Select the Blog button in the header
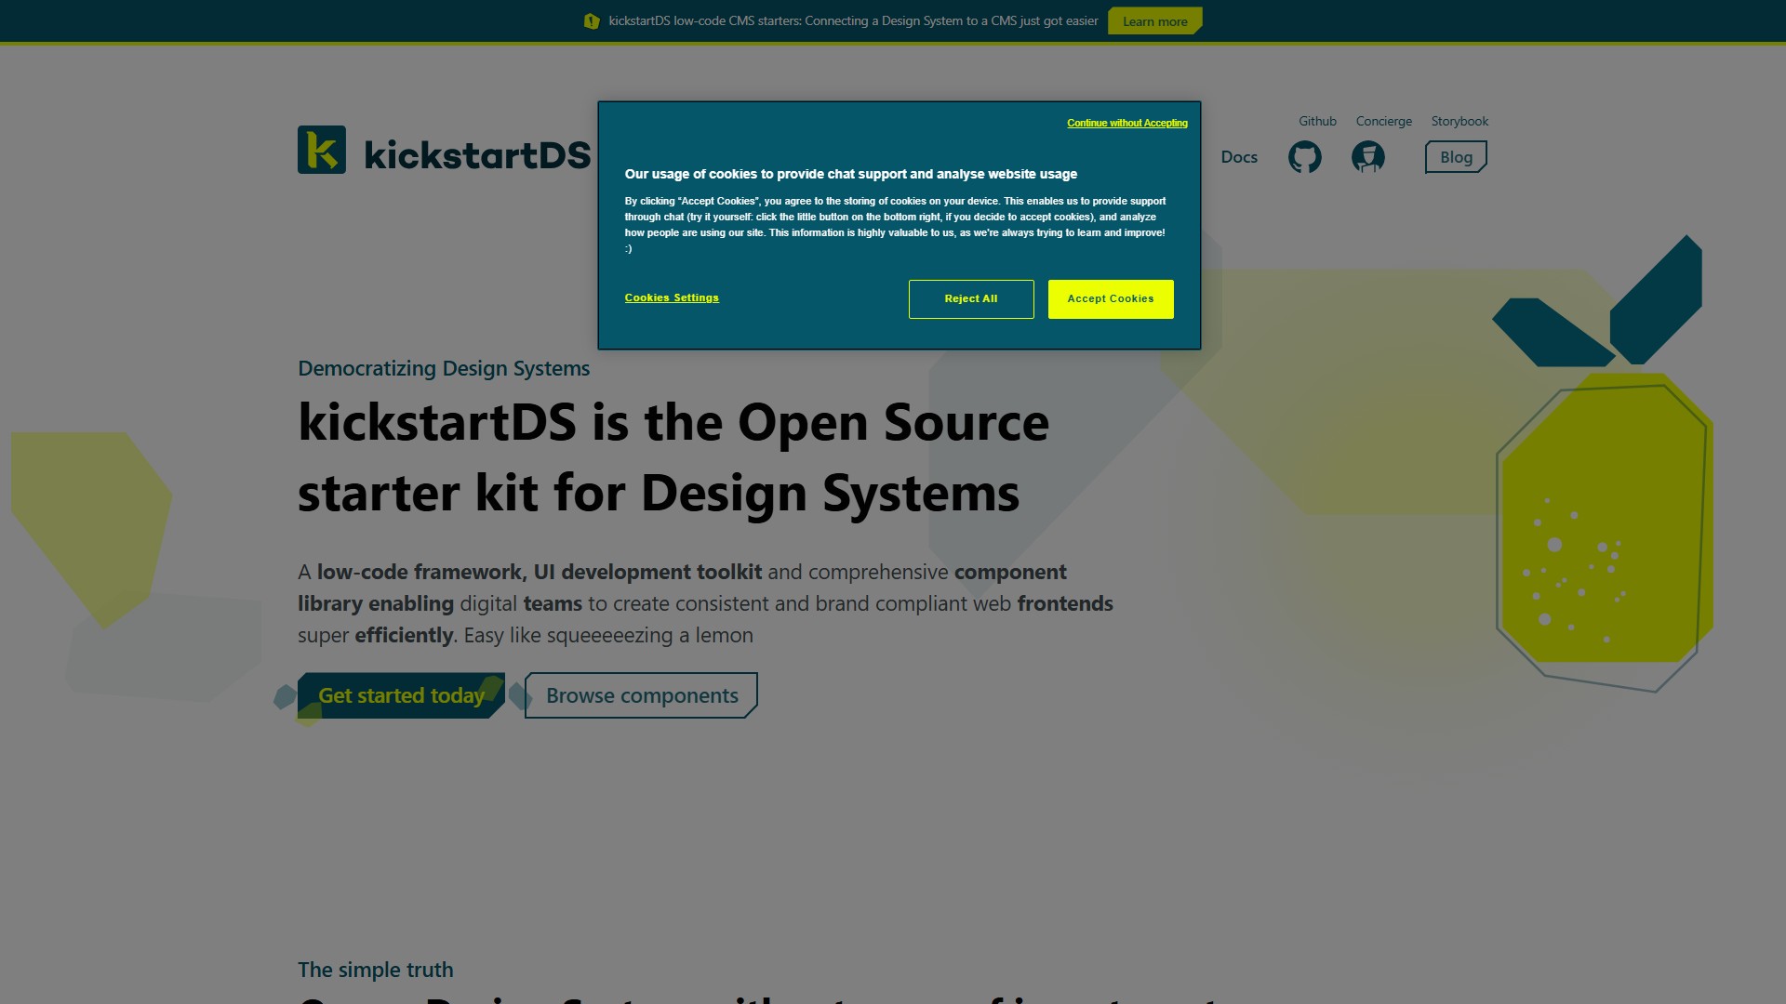This screenshot has height=1004, width=1786. 1455,156
